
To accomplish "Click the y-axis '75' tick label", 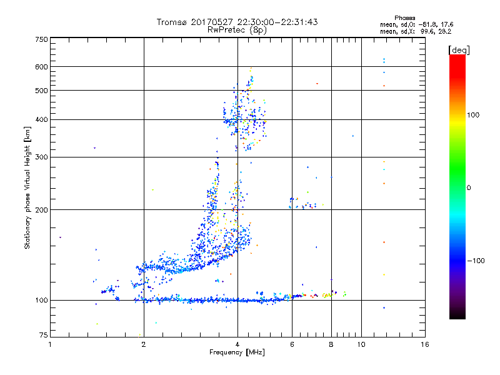I will pos(44,335).
